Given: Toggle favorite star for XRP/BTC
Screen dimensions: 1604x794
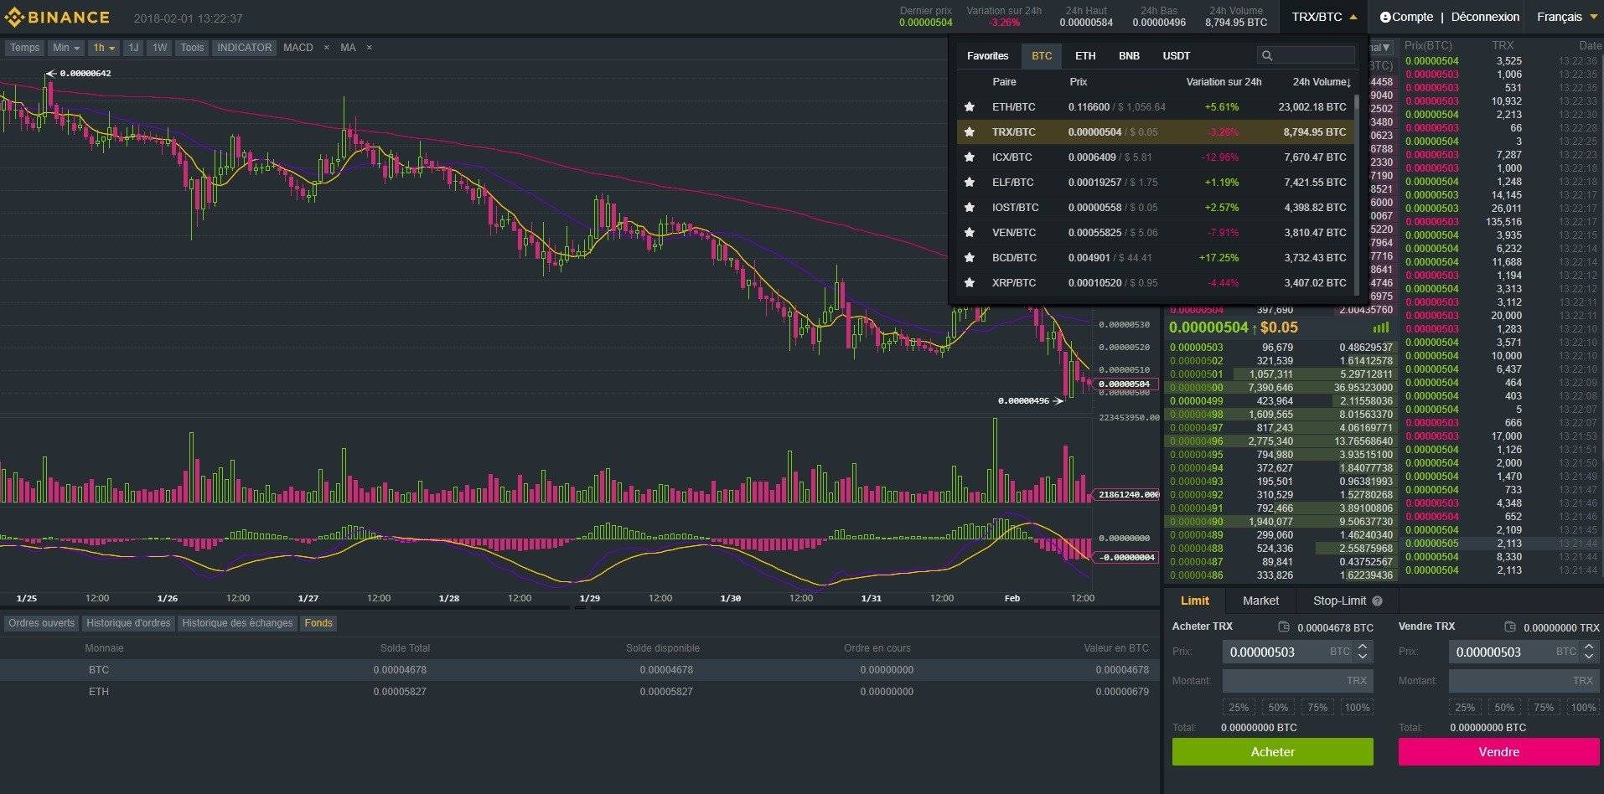Looking at the screenshot, I should [970, 282].
